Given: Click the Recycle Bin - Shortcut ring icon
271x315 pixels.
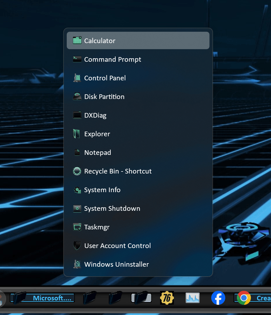Looking at the screenshot, I should (77, 171).
